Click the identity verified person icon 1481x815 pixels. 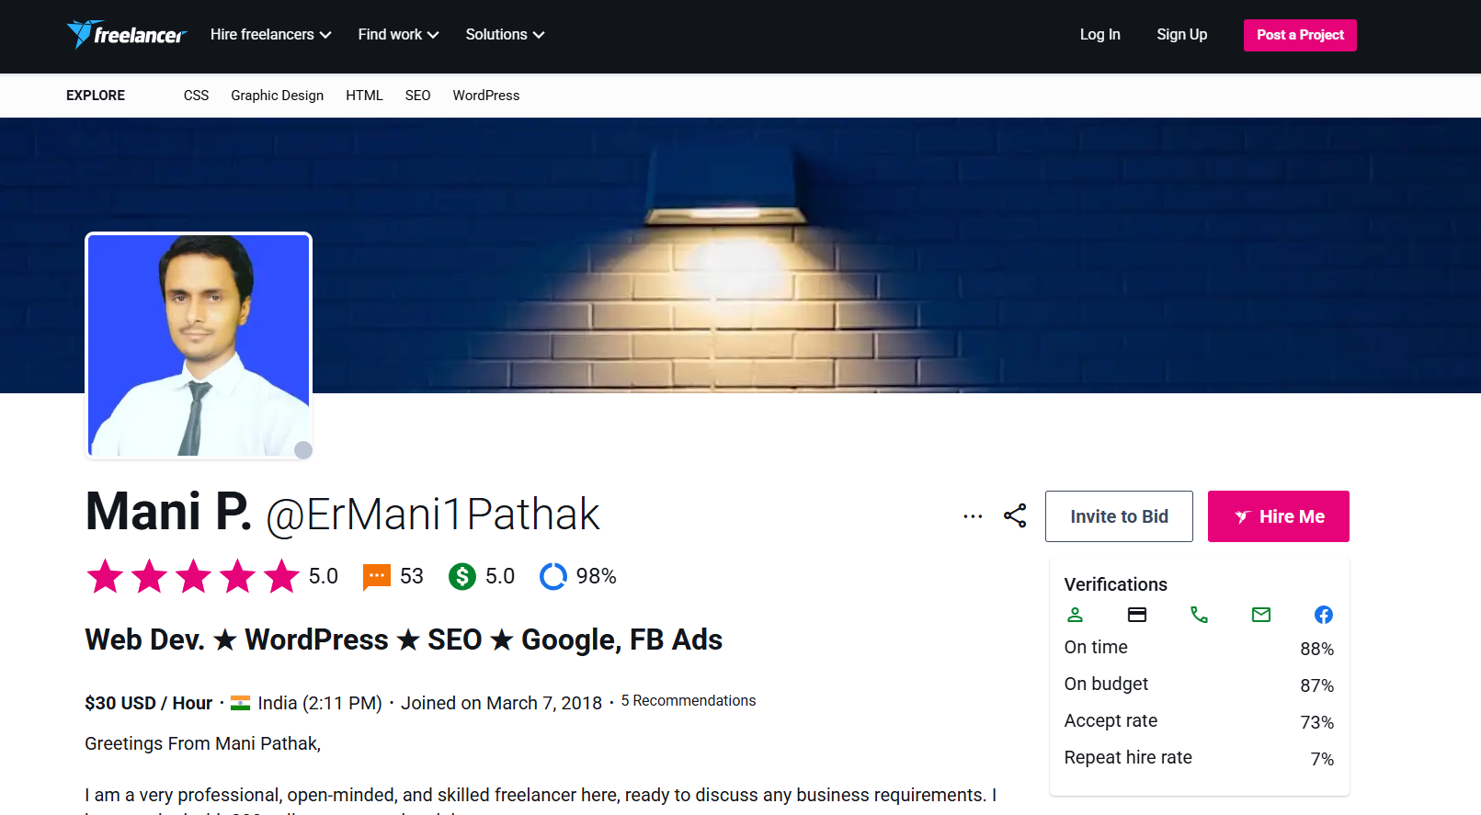tap(1075, 615)
